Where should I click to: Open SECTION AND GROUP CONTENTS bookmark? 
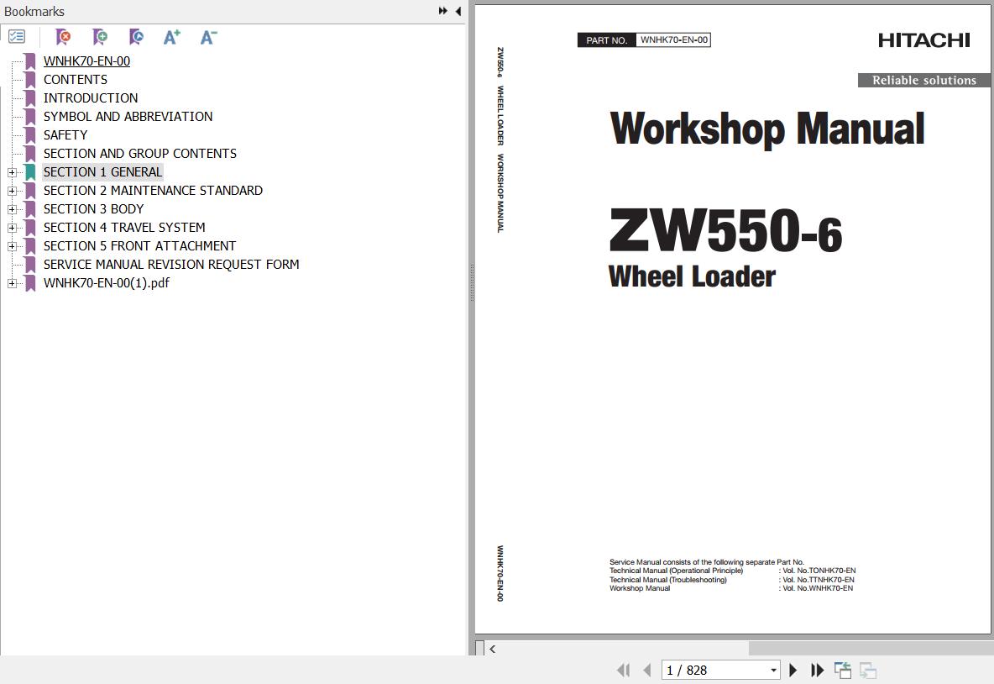tap(140, 154)
